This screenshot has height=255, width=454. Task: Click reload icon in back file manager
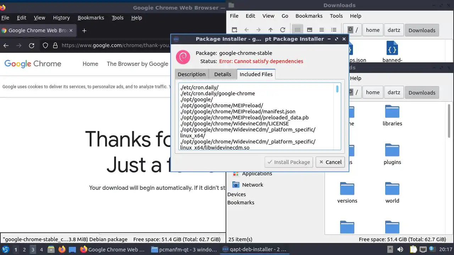click(283, 30)
